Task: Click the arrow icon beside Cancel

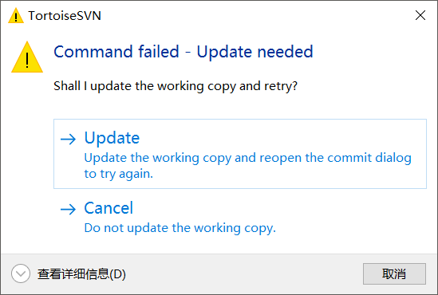Action: point(68,209)
